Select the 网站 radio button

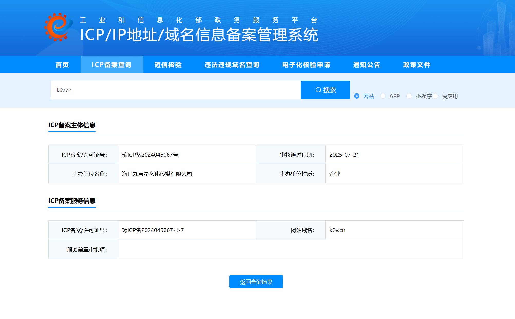(x=357, y=96)
